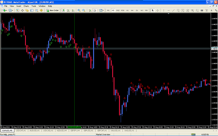This screenshot has height=136, width=218.
Task: Open the Strategy Tester magnifier icon
Action: click(37, 10)
